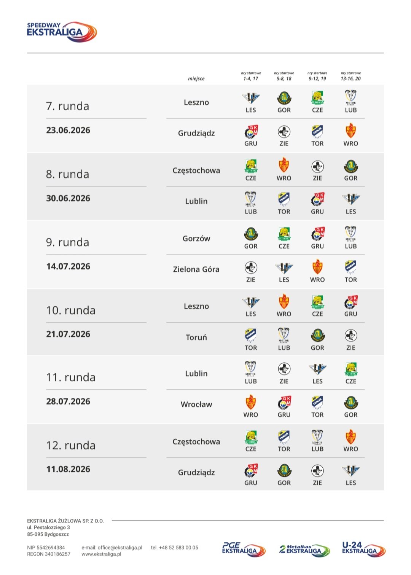Select the 9. runda heading
The image size is (411, 575).
(x=68, y=242)
